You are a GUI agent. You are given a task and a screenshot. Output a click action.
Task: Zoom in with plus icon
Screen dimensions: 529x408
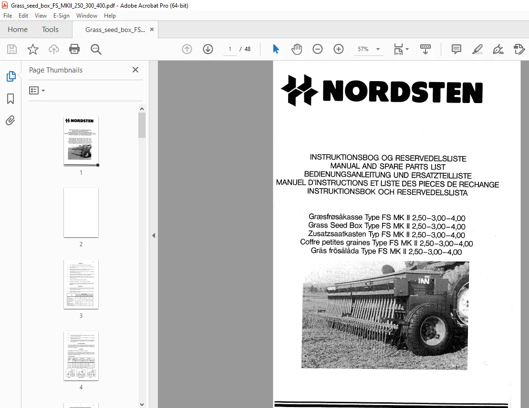[x=338, y=49]
